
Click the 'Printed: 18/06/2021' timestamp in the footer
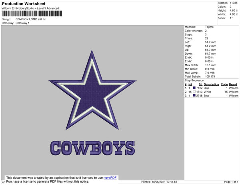coord(159,182)
